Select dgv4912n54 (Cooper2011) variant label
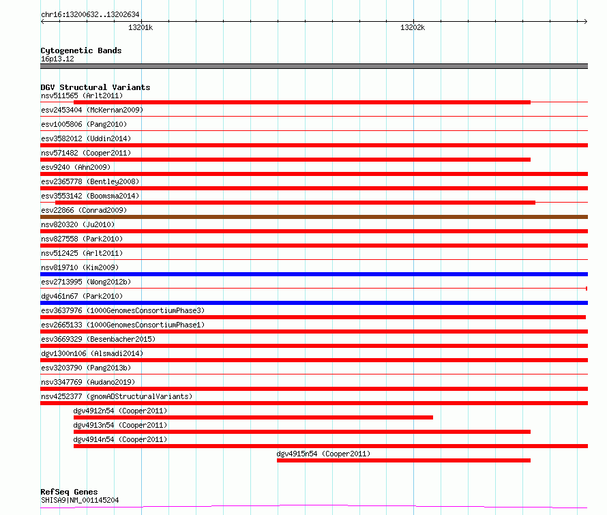 [x=120, y=411]
